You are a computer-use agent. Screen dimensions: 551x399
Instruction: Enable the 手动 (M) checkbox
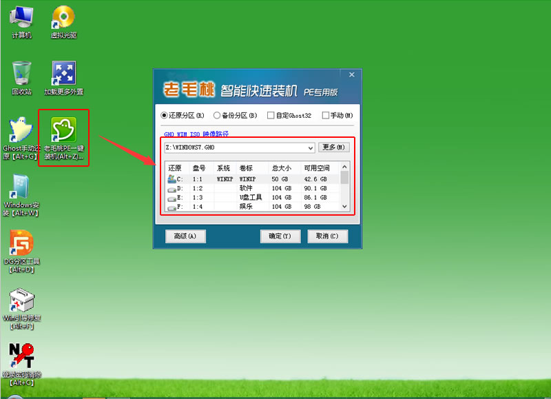(325, 115)
